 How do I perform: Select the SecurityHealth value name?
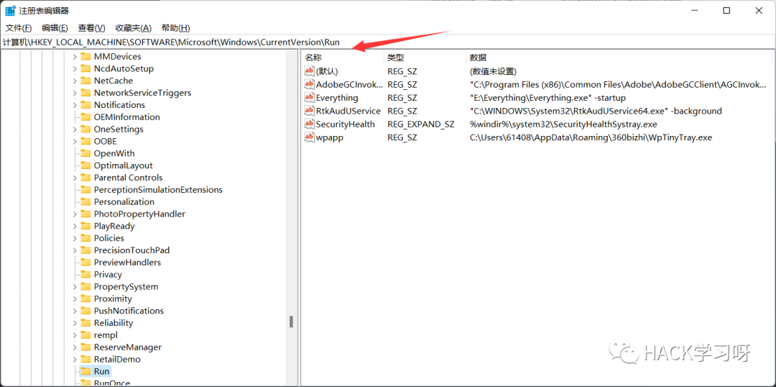point(346,124)
